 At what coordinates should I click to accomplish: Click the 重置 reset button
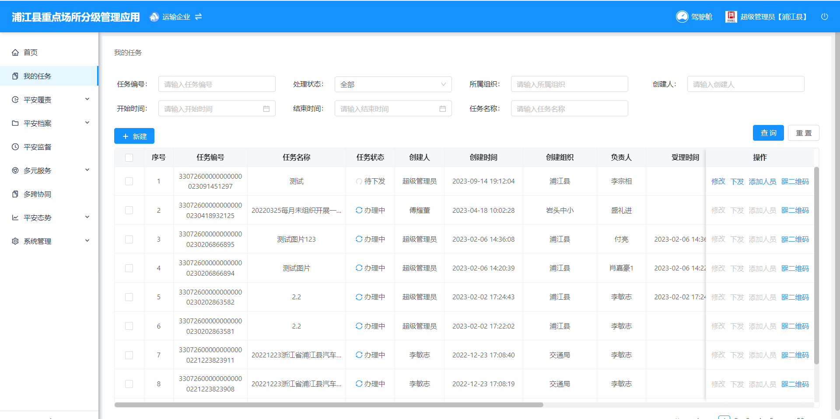804,133
